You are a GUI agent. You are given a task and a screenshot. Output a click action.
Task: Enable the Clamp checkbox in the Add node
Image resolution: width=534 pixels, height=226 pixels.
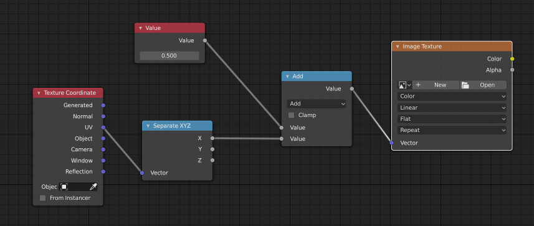pos(291,115)
